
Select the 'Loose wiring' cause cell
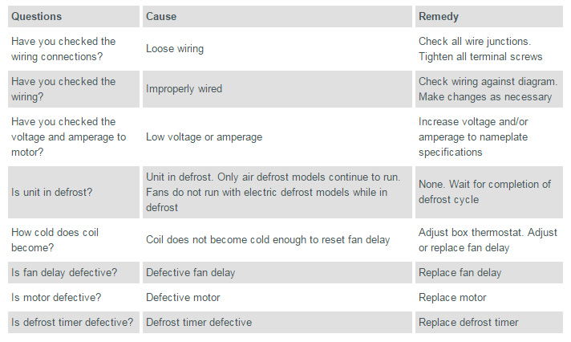[175, 49]
